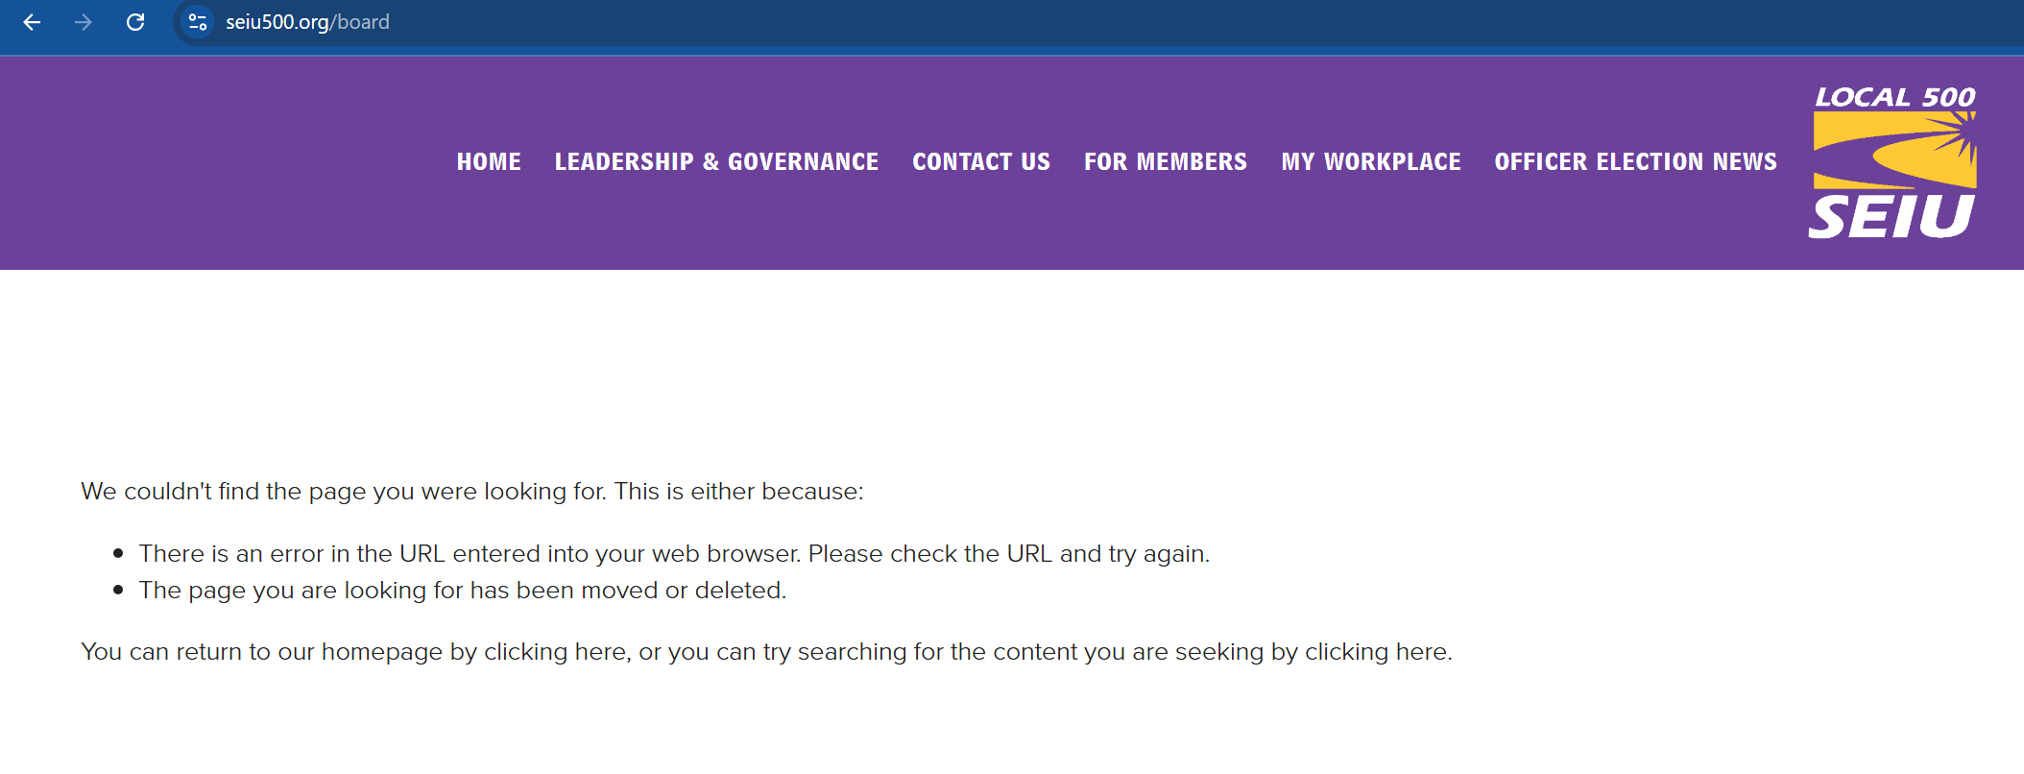Click the browser back arrow
Screen dimensions: 2024x774
pos(32,22)
